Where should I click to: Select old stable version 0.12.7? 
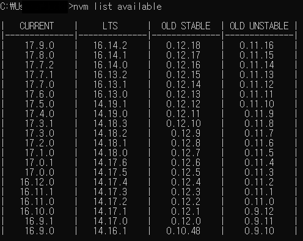186,153
